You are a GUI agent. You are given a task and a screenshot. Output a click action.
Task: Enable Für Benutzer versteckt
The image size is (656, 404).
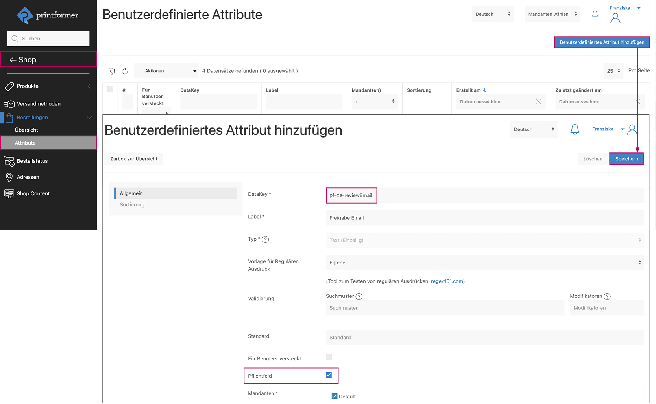coord(329,357)
